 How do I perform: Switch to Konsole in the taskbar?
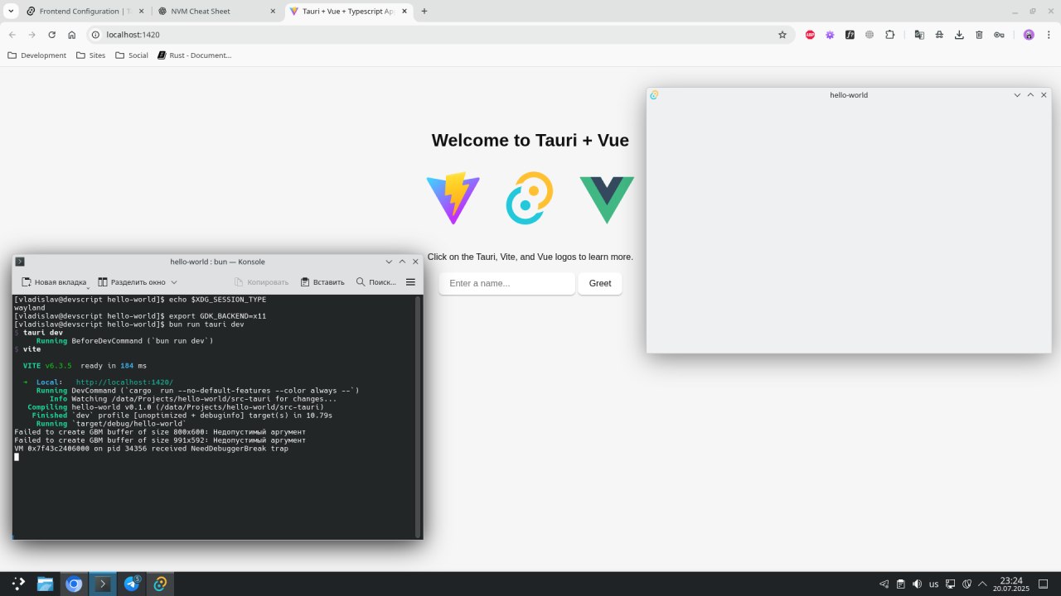pos(103,584)
